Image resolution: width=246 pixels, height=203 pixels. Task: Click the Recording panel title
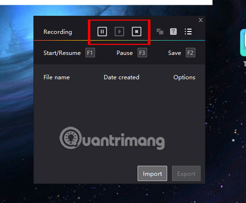(x=58, y=32)
